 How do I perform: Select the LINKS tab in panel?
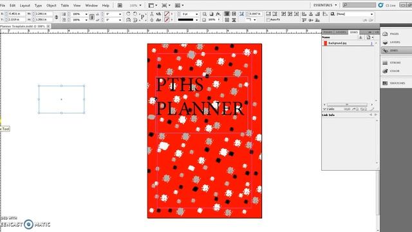(353, 32)
